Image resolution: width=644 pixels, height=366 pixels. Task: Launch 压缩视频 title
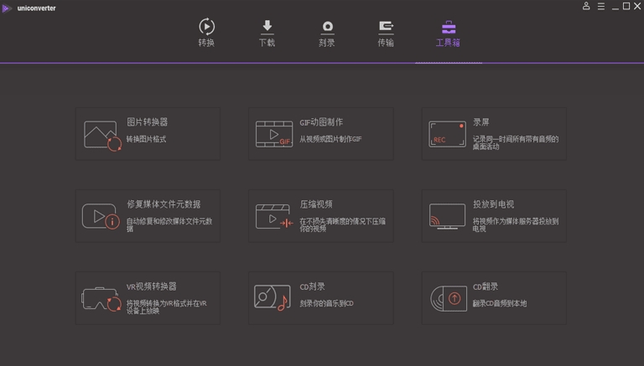click(x=316, y=204)
